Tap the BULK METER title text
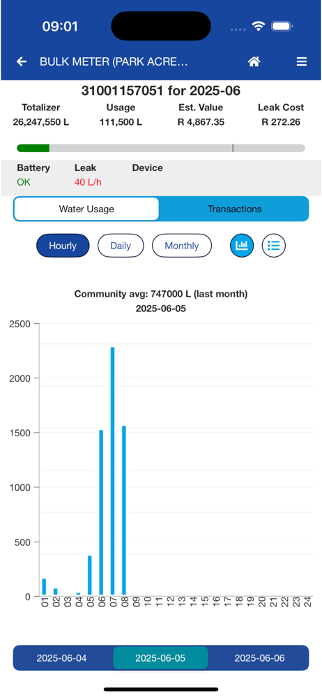The width and height of the screenshot is (322, 698). (114, 62)
